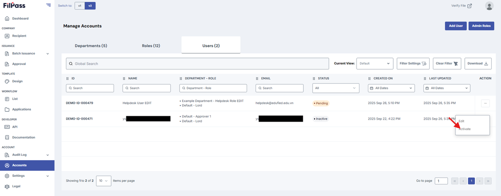Click the Add User button

[x=455, y=26]
